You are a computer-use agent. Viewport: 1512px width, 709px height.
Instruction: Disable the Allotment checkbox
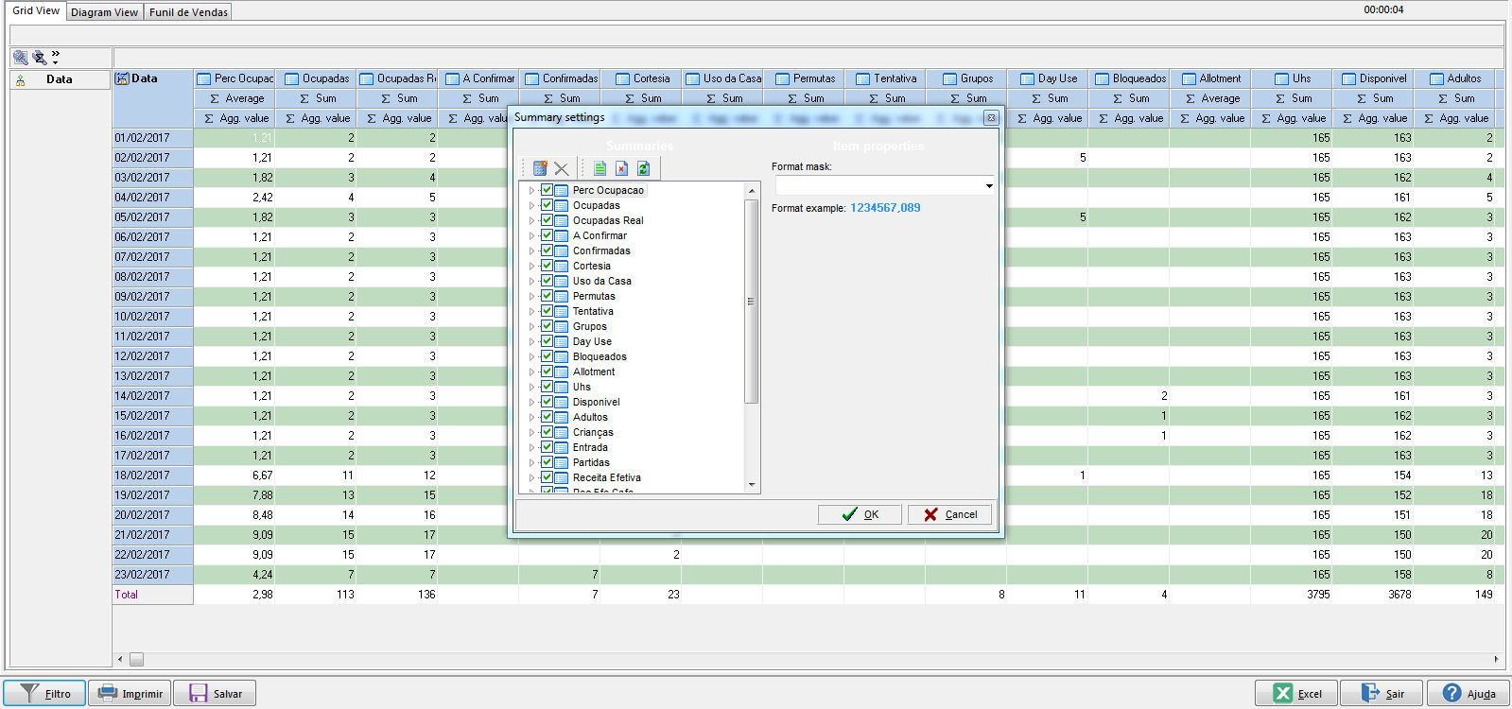[x=547, y=372]
